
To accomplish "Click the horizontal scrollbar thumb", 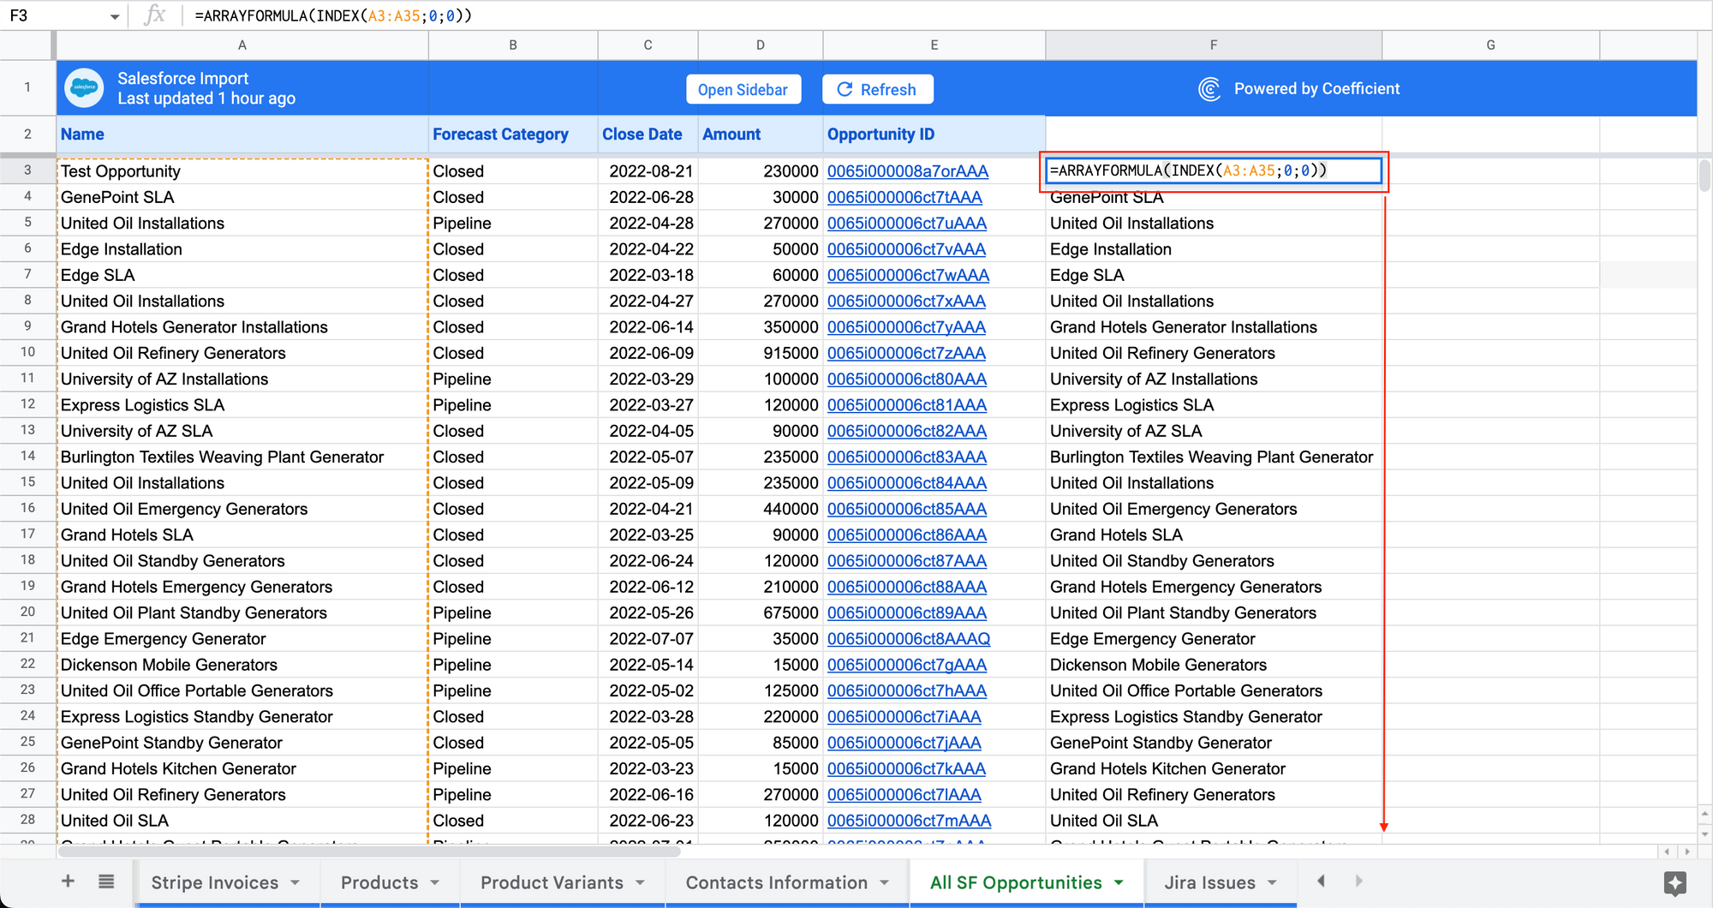I will [x=369, y=851].
